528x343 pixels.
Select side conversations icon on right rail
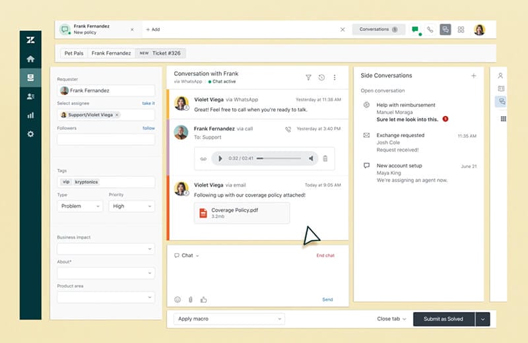pos(502,102)
